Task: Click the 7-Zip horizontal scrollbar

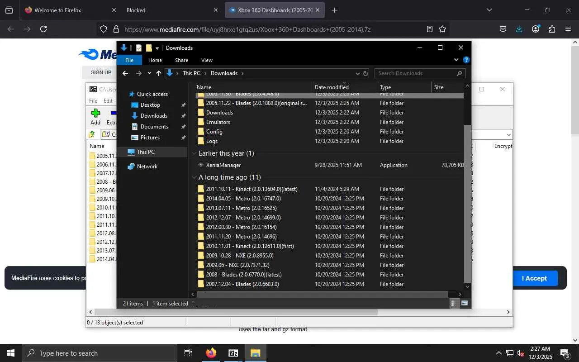Action: (236, 312)
